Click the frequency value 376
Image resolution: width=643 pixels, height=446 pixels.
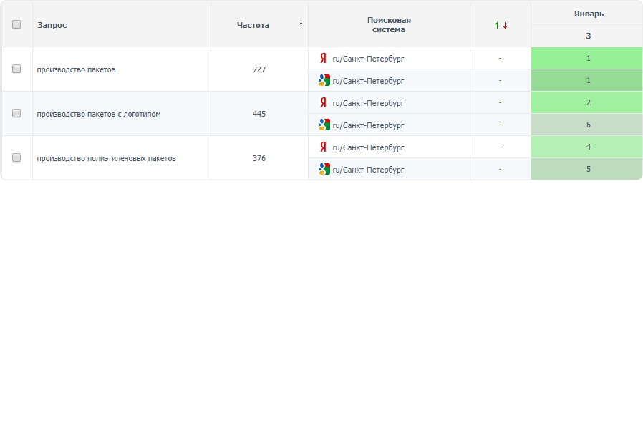pos(259,157)
